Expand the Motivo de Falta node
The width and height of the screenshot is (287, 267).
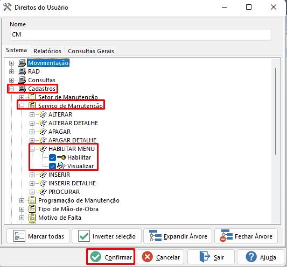click(x=22, y=218)
